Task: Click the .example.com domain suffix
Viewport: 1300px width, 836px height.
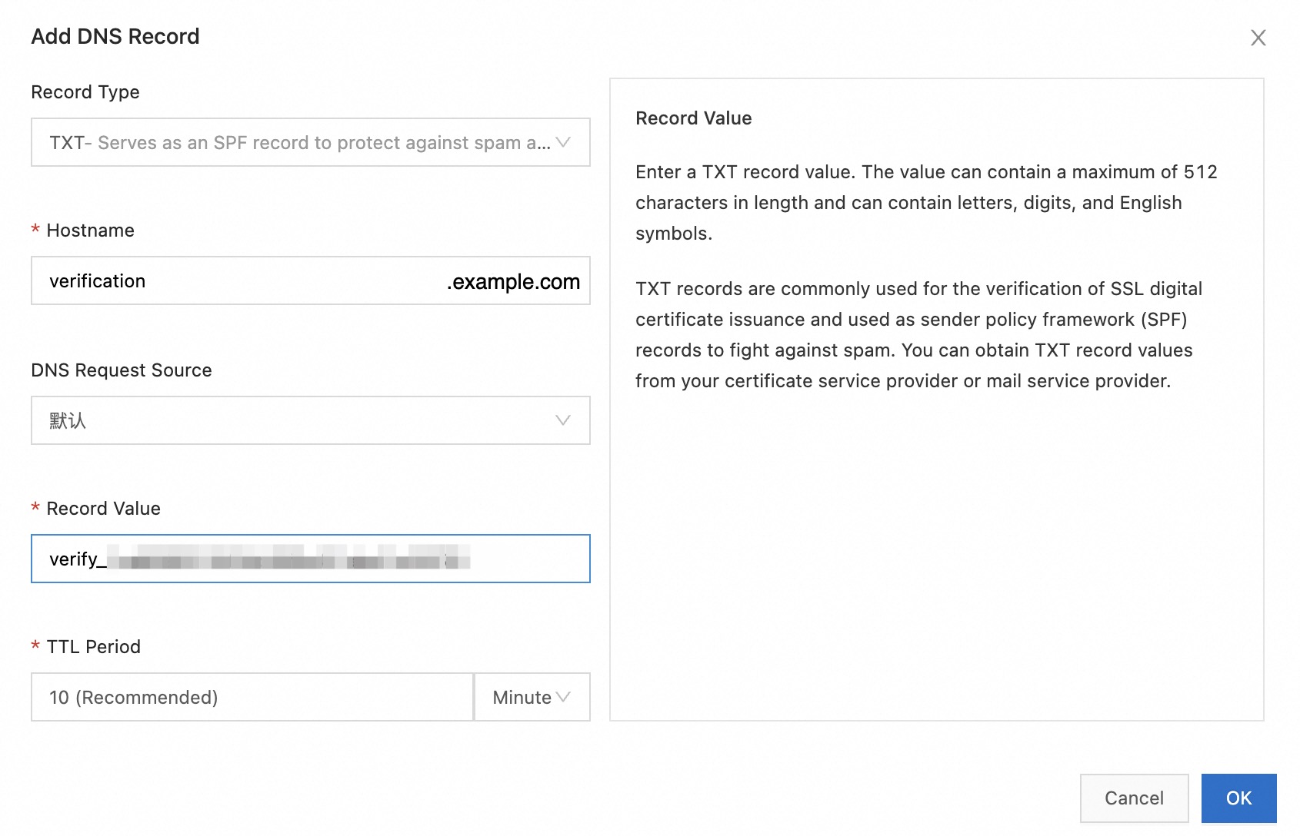Action: tap(513, 282)
